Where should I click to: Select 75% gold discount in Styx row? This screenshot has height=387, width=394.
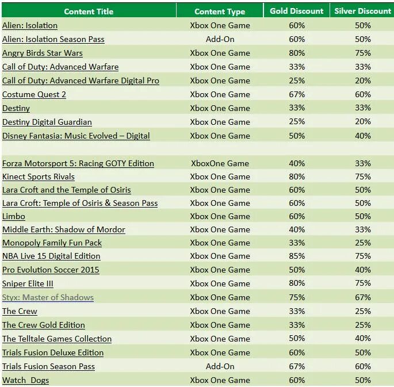tap(297, 297)
